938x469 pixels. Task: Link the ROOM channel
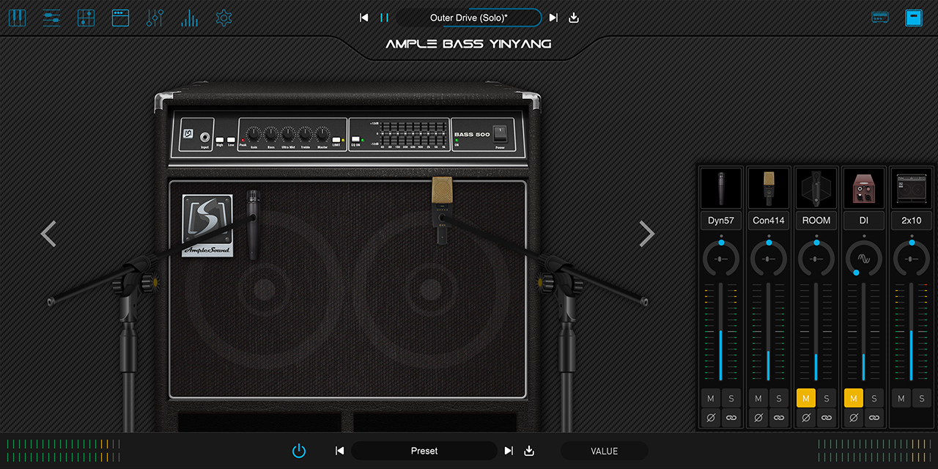(827, 418)
